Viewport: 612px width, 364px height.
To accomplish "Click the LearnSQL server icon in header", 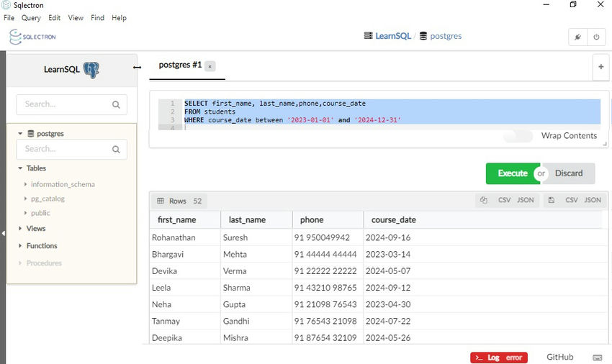I will coord(368,36).
